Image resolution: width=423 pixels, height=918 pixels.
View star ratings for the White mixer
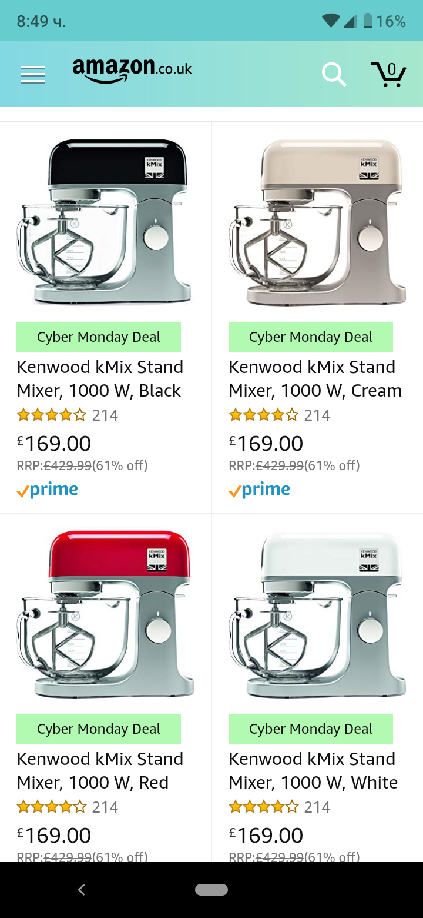264,807
